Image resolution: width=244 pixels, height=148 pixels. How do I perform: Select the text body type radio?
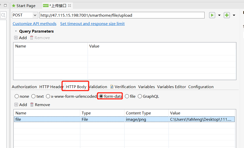coord(33,96)
